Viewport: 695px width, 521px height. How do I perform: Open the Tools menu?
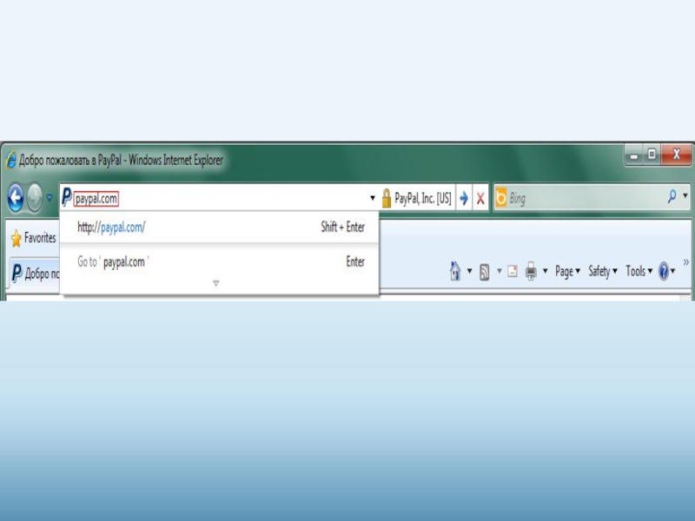(639, 271)
